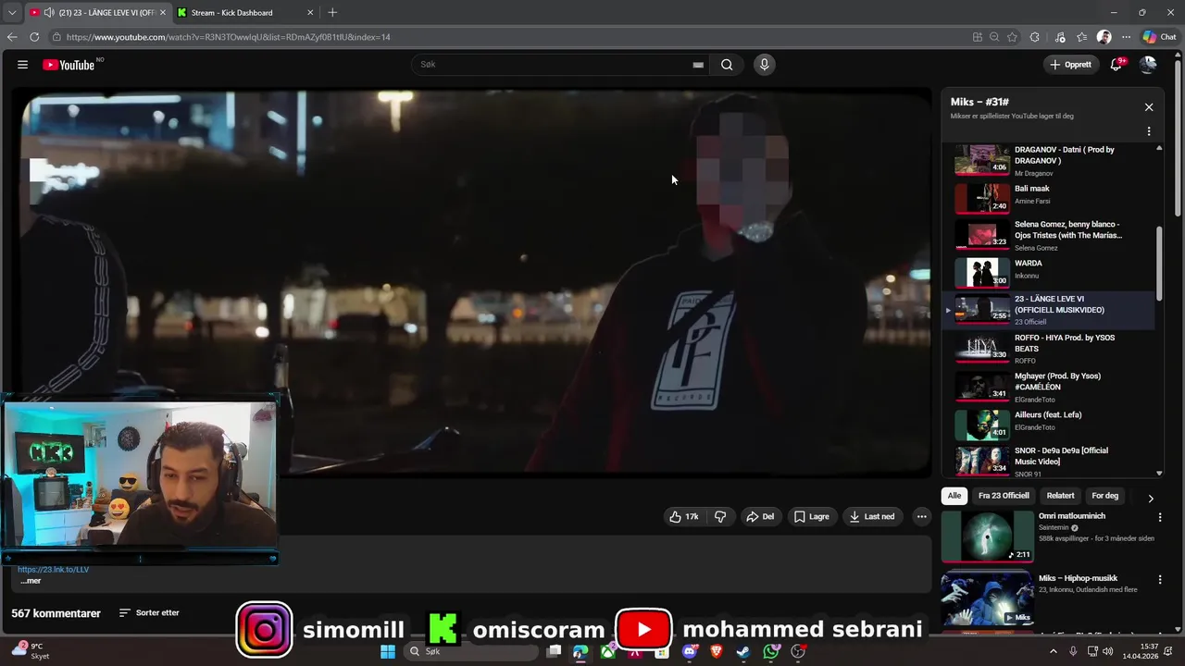Open Edge settings and more menu

(x=1126, y=37)
